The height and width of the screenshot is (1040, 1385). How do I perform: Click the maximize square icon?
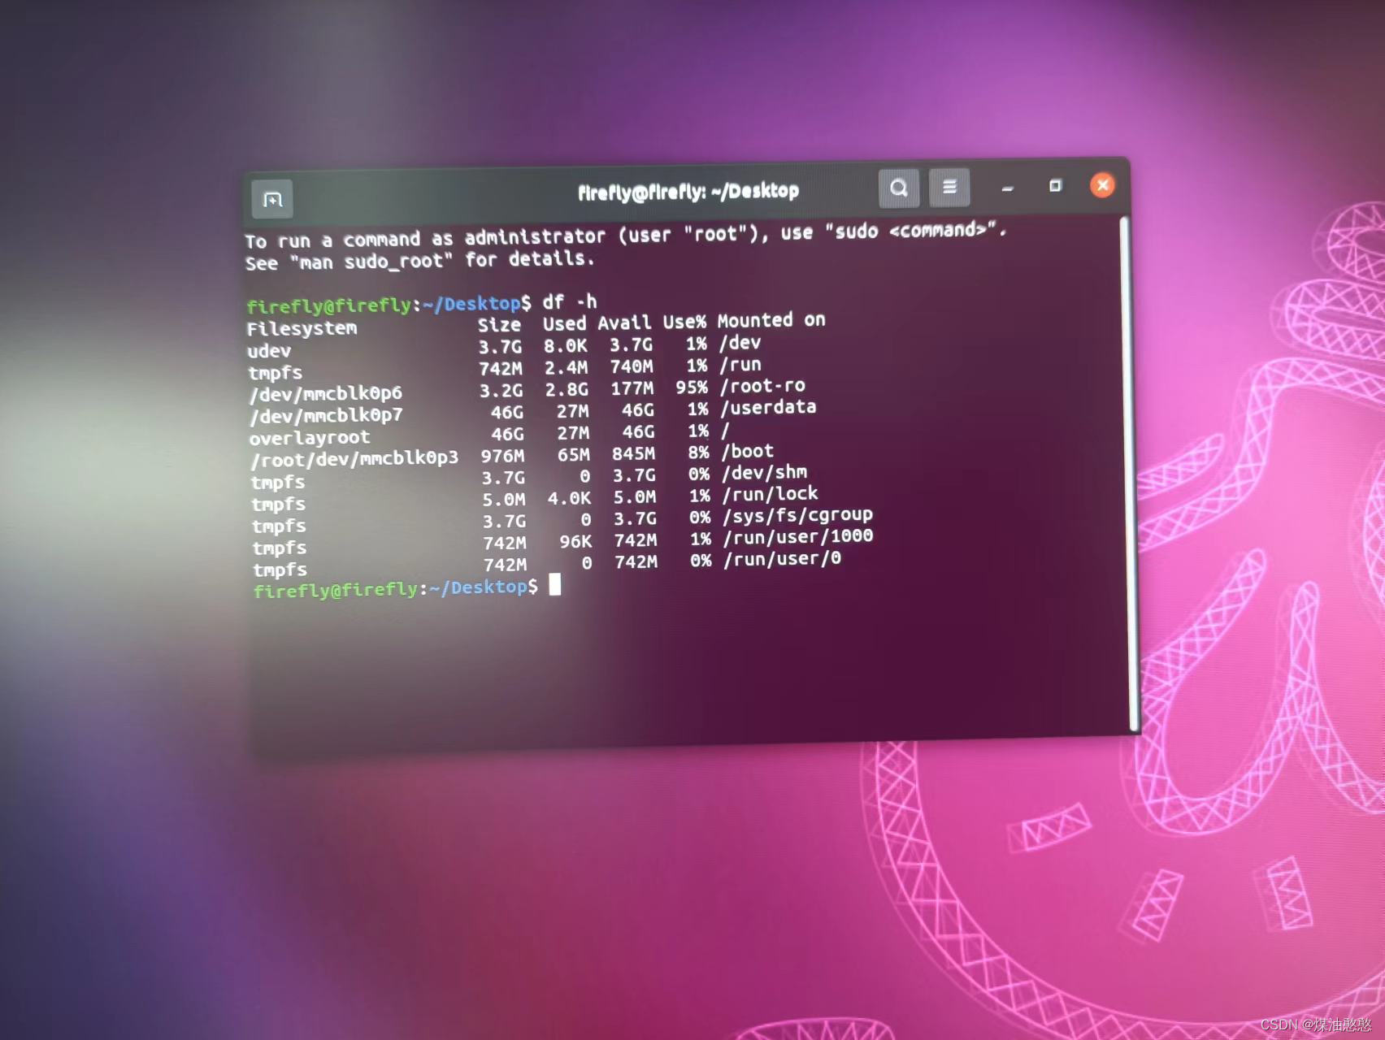[x=1055, y=186]
